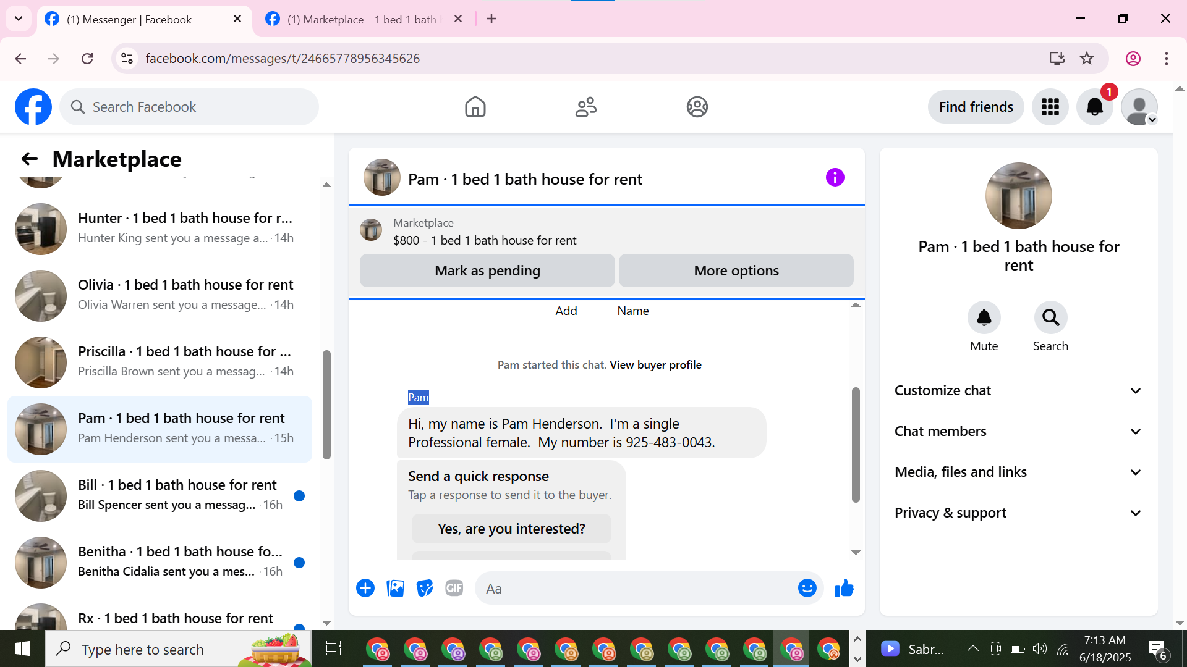Mute the conversation with Pam
The image size is (1187, 667).
tap(984, 317)
